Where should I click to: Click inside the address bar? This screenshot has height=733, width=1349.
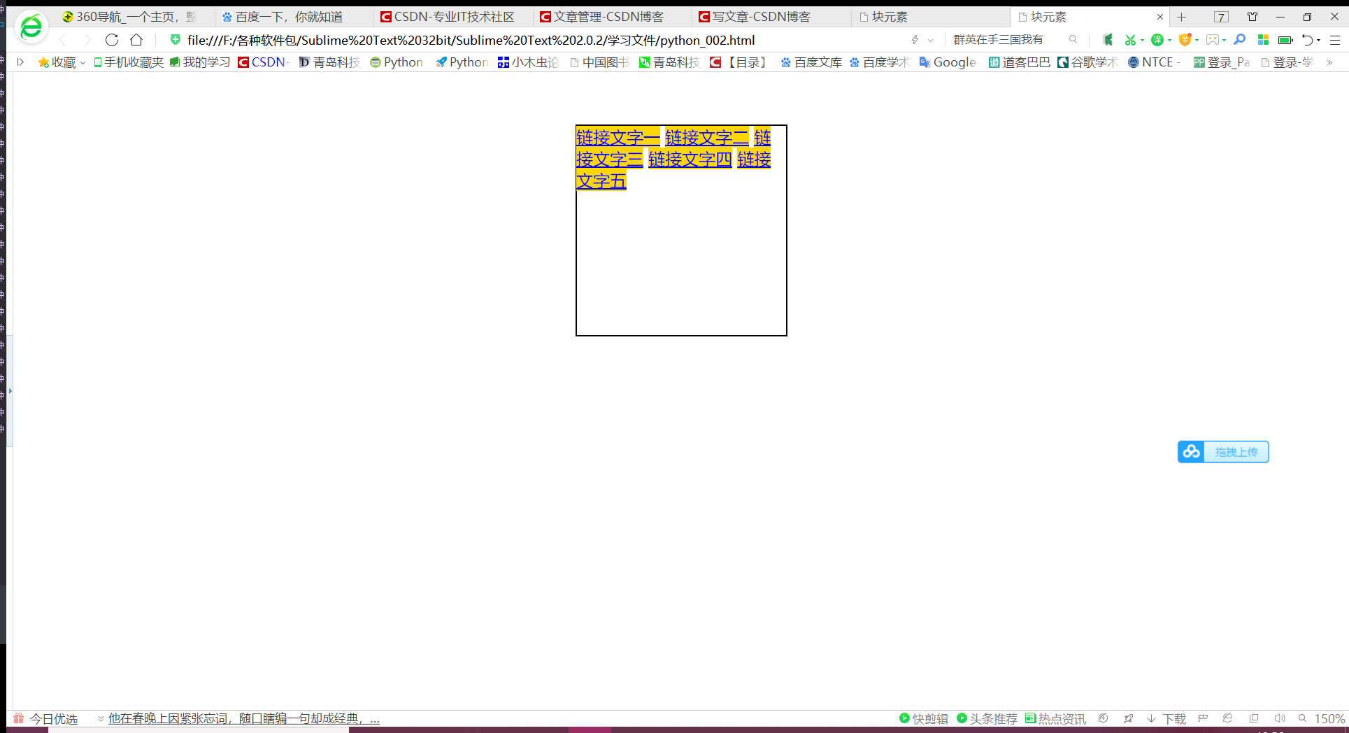490,40
